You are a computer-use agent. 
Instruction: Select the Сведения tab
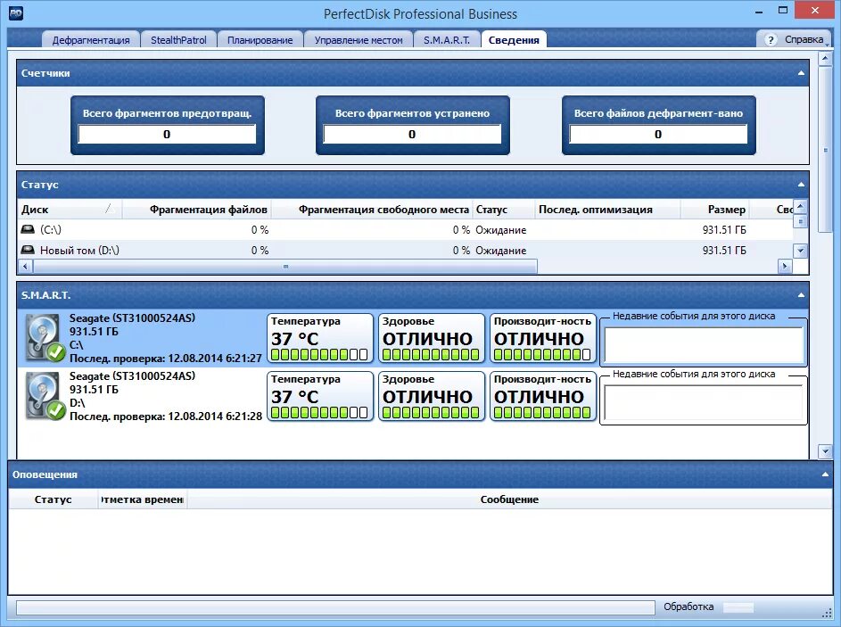(514, 40)
